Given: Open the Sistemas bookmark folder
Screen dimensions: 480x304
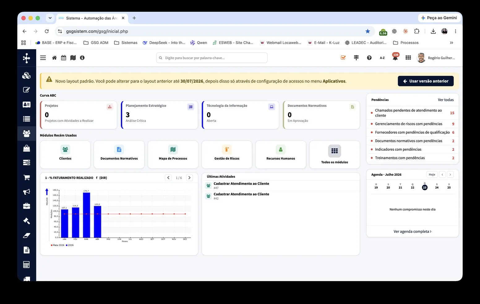Looking at the screenshot, I should coord(126,43).
